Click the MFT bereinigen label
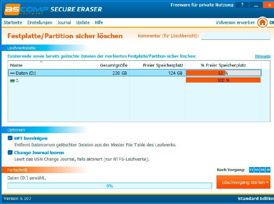 click(31, 138)
